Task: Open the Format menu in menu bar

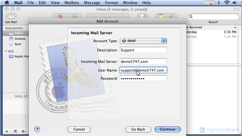Action: (x=111, y=3)
